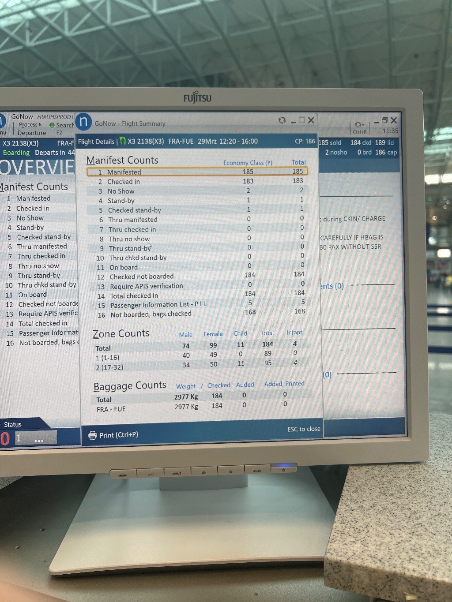The height and width of the screenshot is (602, 452).
Task: Click the ESC to close link
Action: coord(304,429)
